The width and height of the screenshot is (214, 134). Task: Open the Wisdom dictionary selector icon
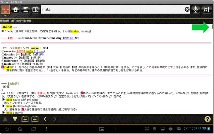6,10
